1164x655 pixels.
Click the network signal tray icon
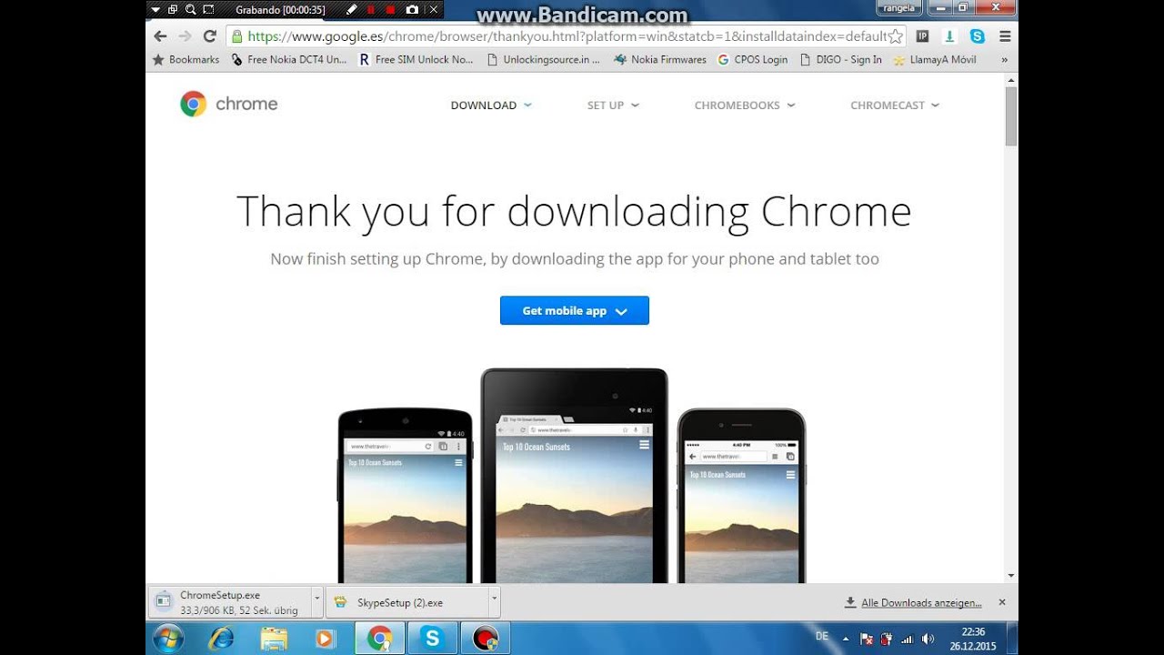[907, 640]
